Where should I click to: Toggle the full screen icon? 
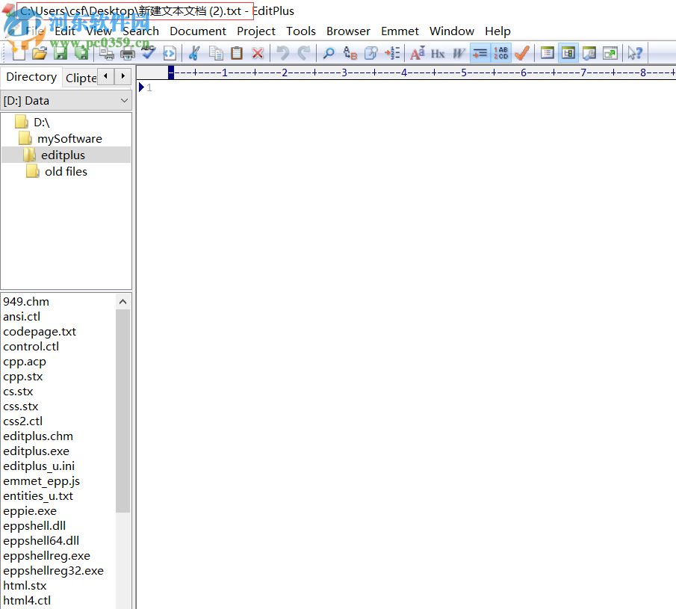click(x=610, y=53)
